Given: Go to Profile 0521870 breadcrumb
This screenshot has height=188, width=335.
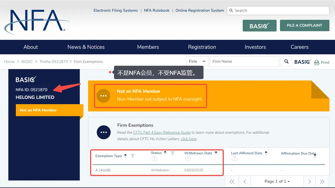Looking at the screenshot, I should coord(54,62).
